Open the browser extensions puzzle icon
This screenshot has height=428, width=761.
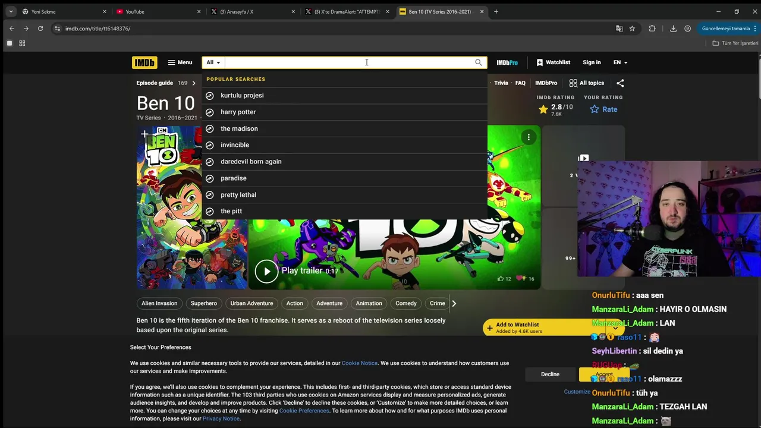[x=652, y=29]
